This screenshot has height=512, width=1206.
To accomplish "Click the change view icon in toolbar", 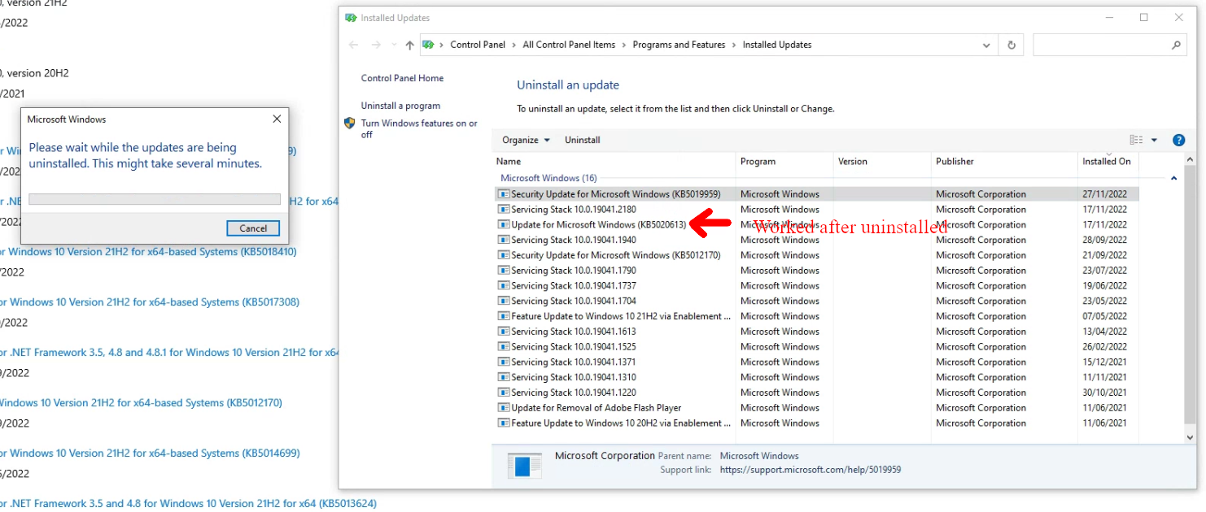I will [x=1136, y=140].
